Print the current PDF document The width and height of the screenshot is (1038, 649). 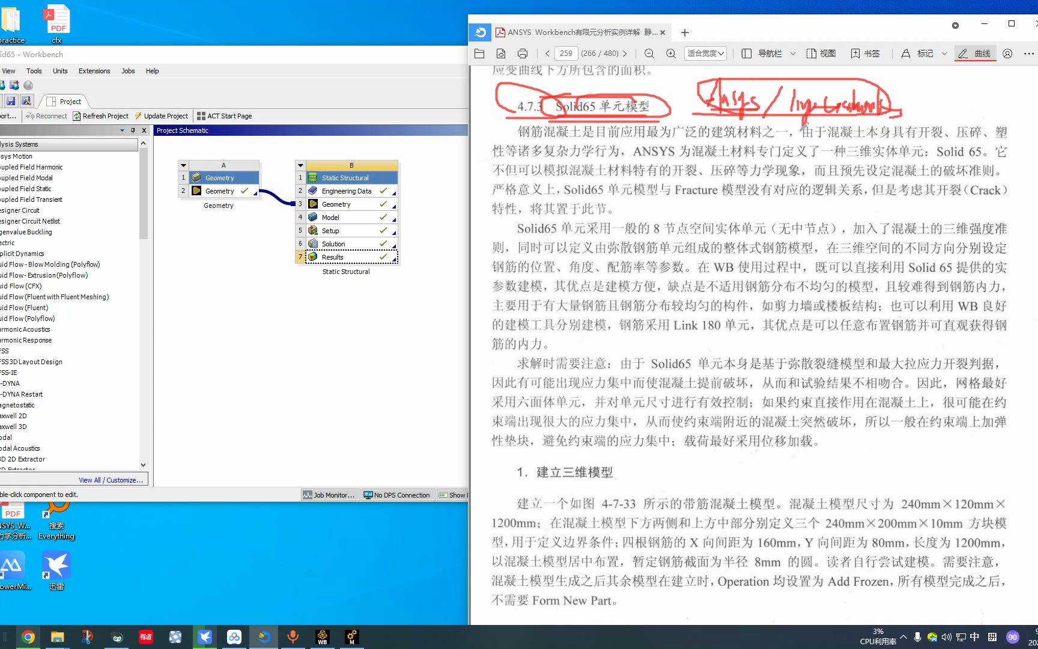522,53
